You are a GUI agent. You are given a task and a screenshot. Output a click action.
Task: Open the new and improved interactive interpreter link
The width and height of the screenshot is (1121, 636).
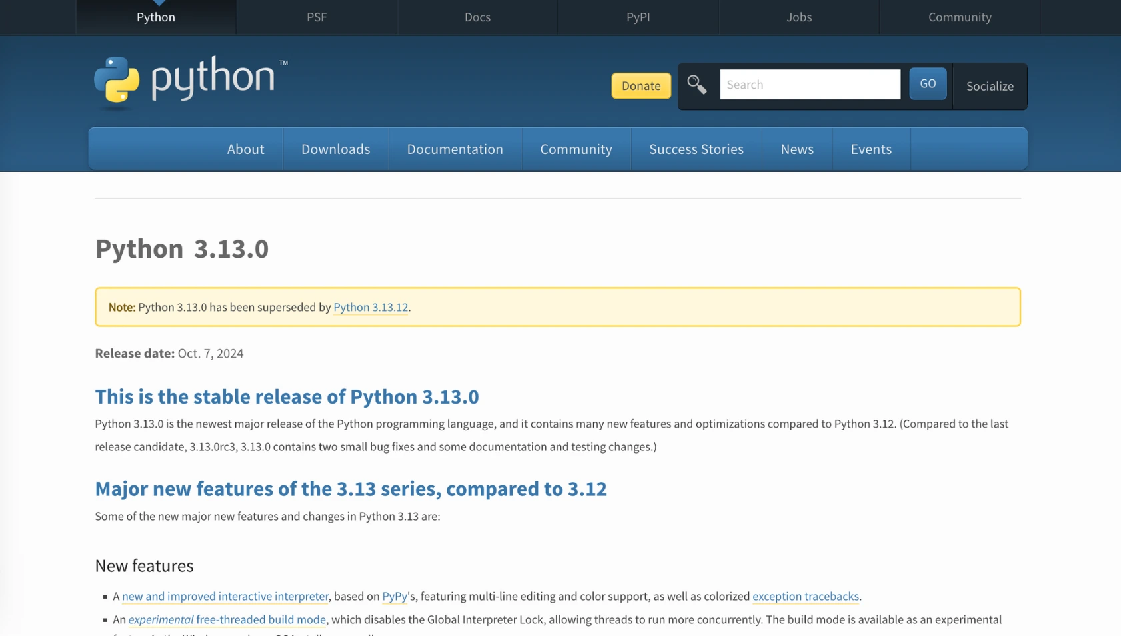click(x=225, y=596)
